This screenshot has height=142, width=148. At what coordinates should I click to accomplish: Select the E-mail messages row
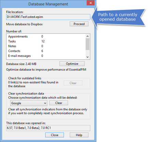point(46,56)
